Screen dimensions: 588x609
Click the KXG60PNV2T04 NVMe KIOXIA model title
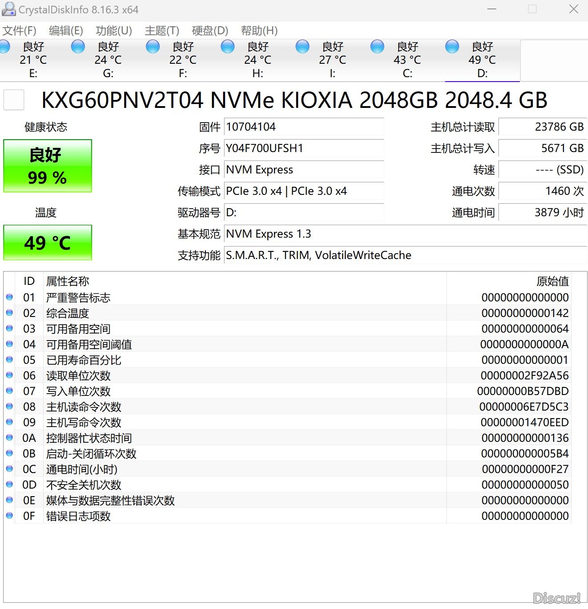[294, 100]
